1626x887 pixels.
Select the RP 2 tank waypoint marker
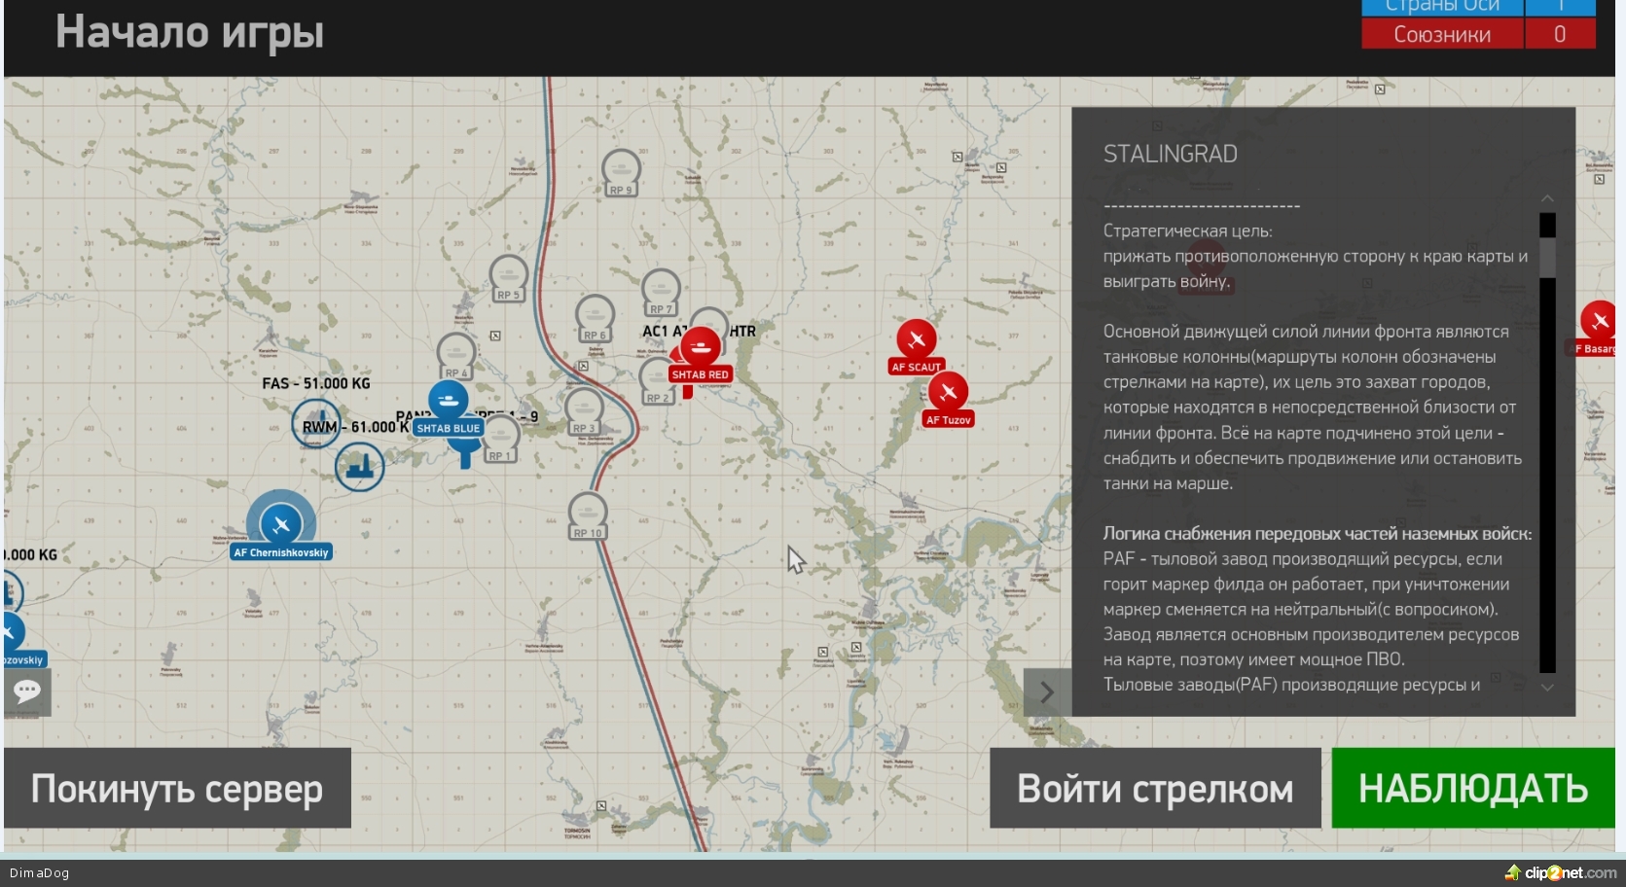[658, 381]
